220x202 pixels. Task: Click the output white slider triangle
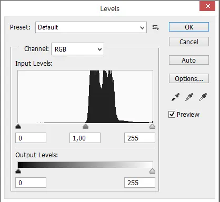click(x=152, y=171)
